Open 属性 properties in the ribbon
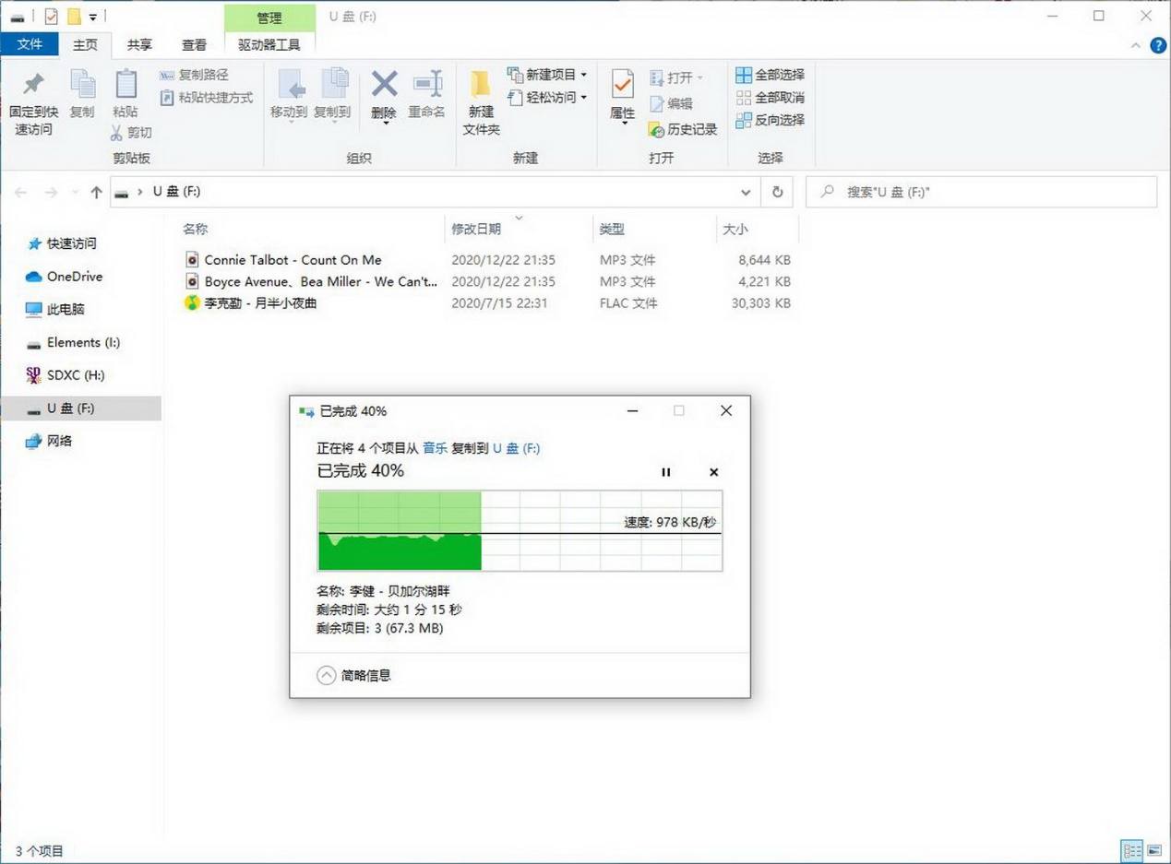The width and height of the screenshot is (1171, 864). (622, 86)
